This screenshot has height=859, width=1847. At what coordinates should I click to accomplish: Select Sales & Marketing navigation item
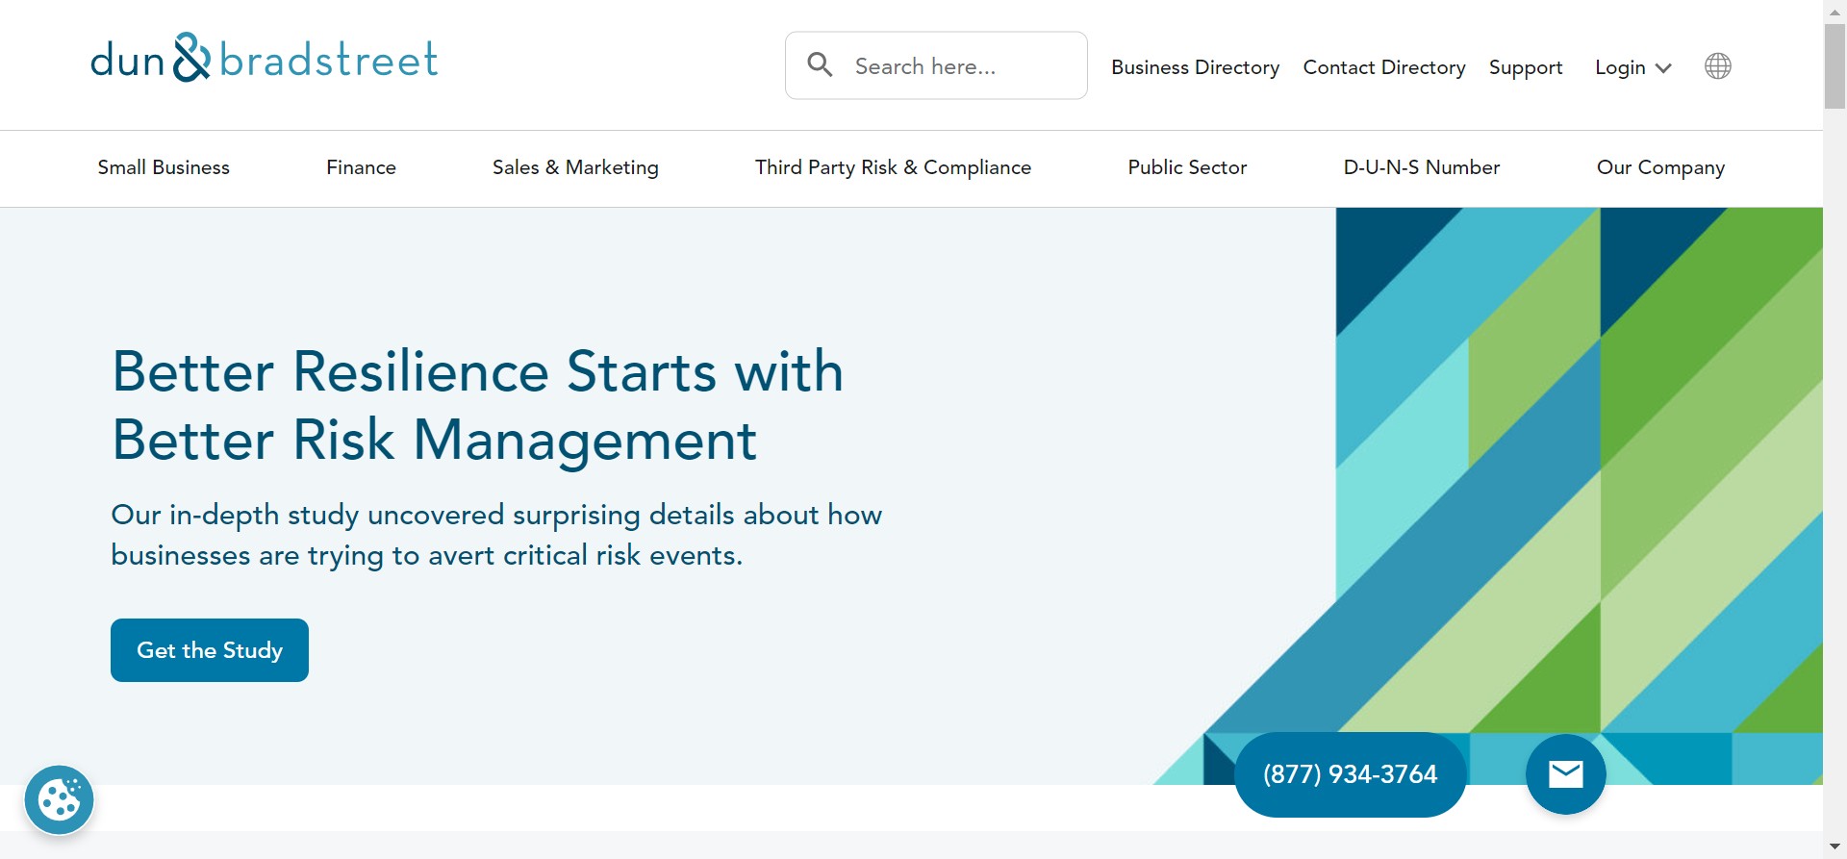click(x=575, y=167)
